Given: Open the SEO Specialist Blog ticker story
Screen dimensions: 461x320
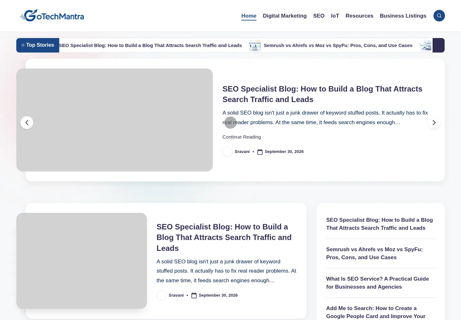Looking at the screenshot, I should point(150,45).
